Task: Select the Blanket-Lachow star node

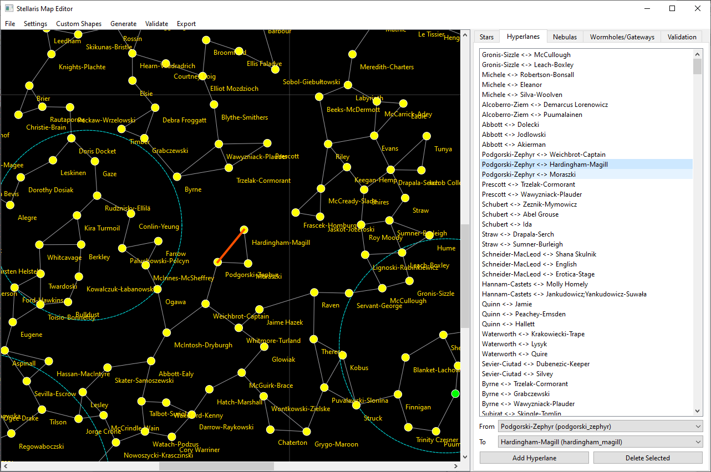Action: [406, 356]
